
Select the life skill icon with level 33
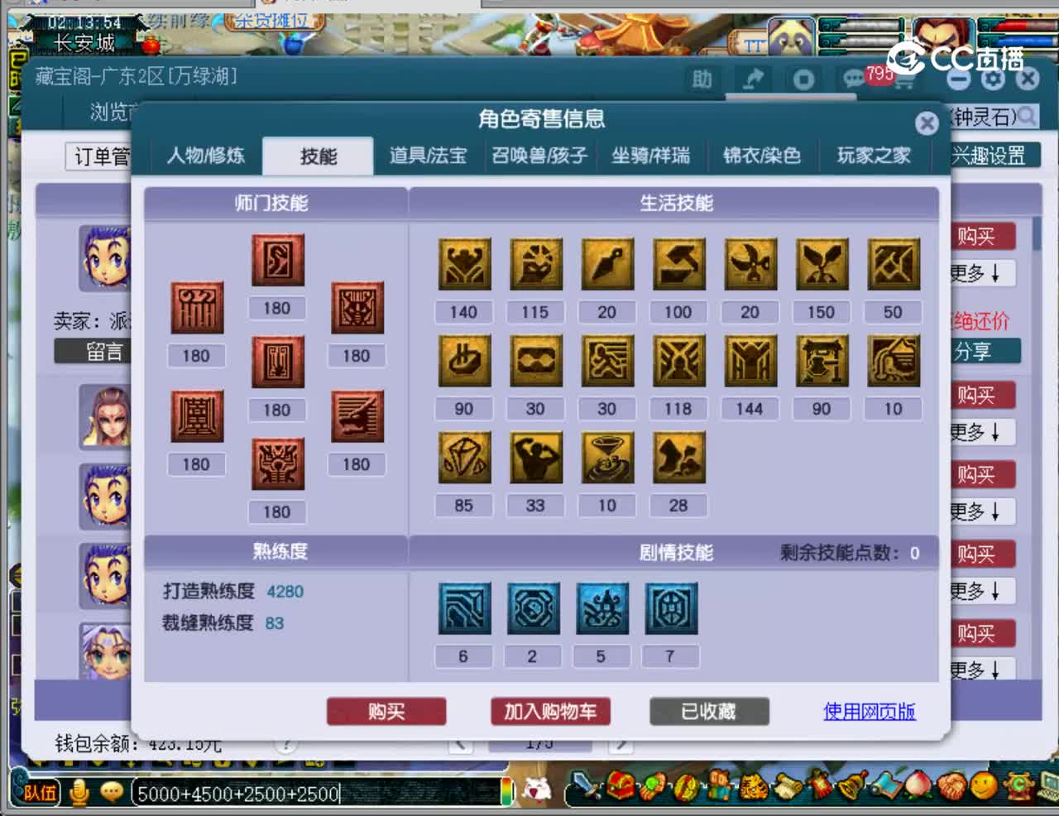point(535,457)
